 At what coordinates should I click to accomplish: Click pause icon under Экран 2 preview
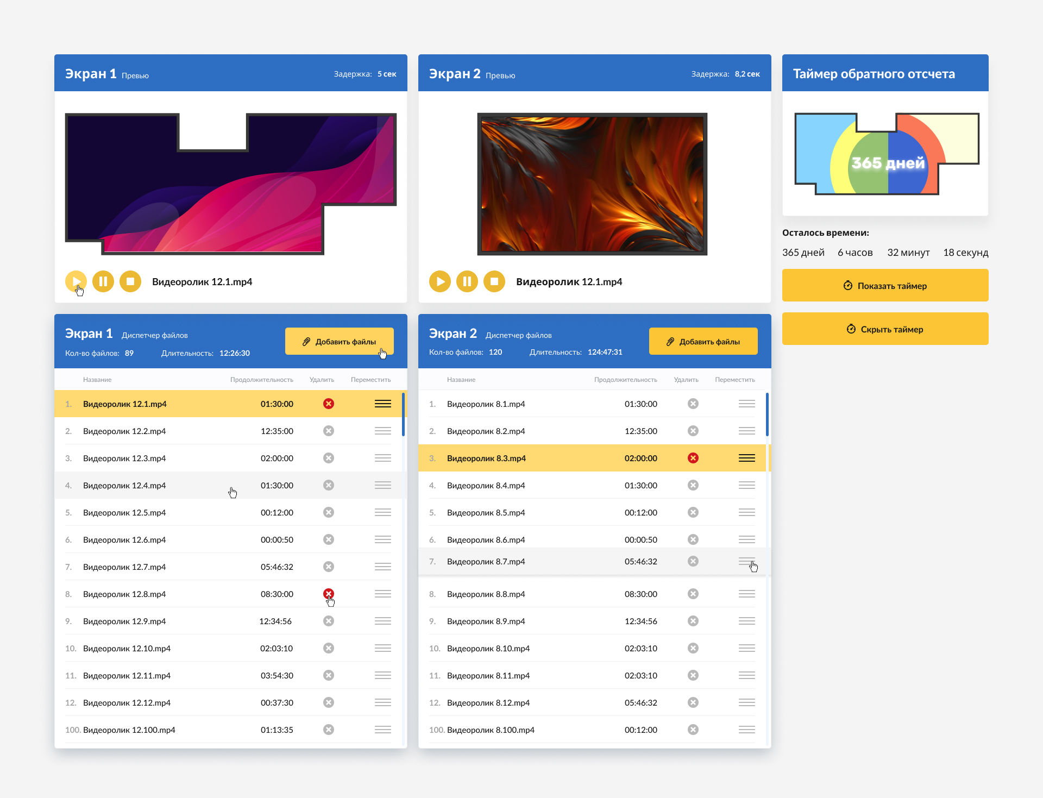coord(467,281)
